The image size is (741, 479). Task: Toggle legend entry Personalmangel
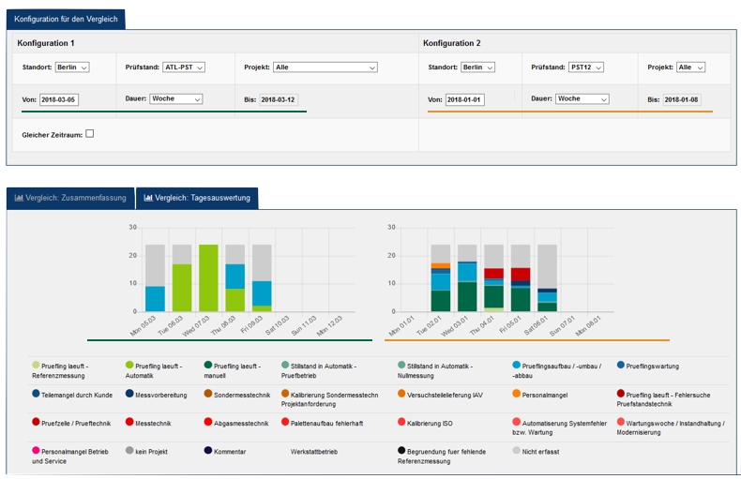coord(540,395)
